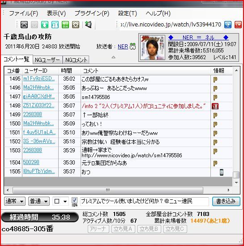Click the 書き込み submit button
Image resolution: width=244 pixels, height=246 pixels.
pyautogui.click(x=226, y=201)
